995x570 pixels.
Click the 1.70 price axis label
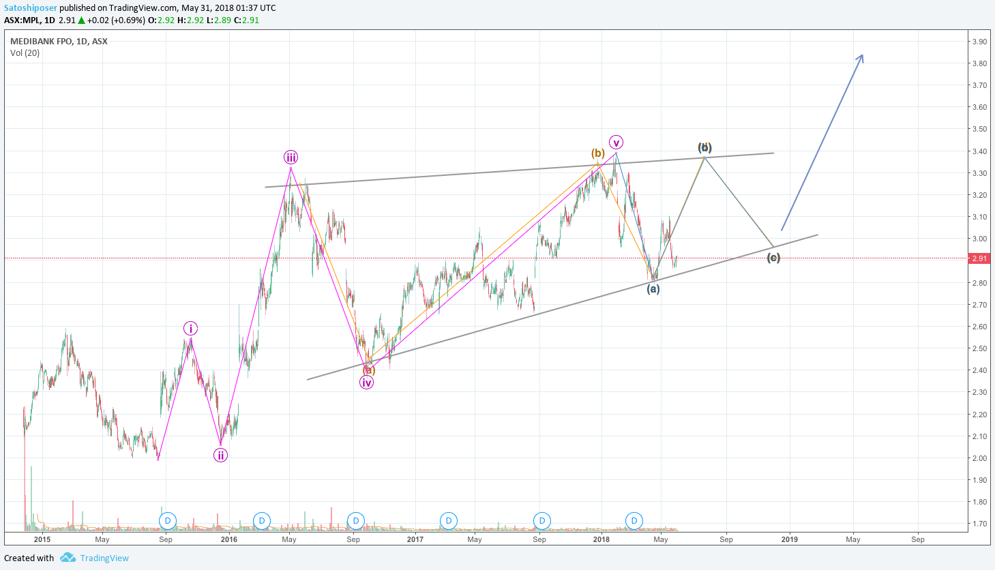[979, 524]
